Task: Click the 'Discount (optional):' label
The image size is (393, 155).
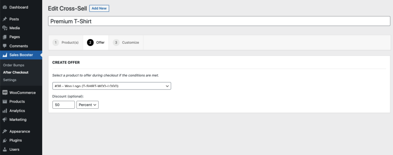Action: pyautogui.click(x=68, y=96)
